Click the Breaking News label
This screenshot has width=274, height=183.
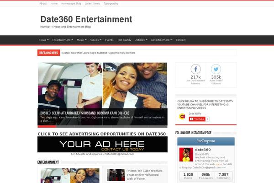(x=48, y=53)
